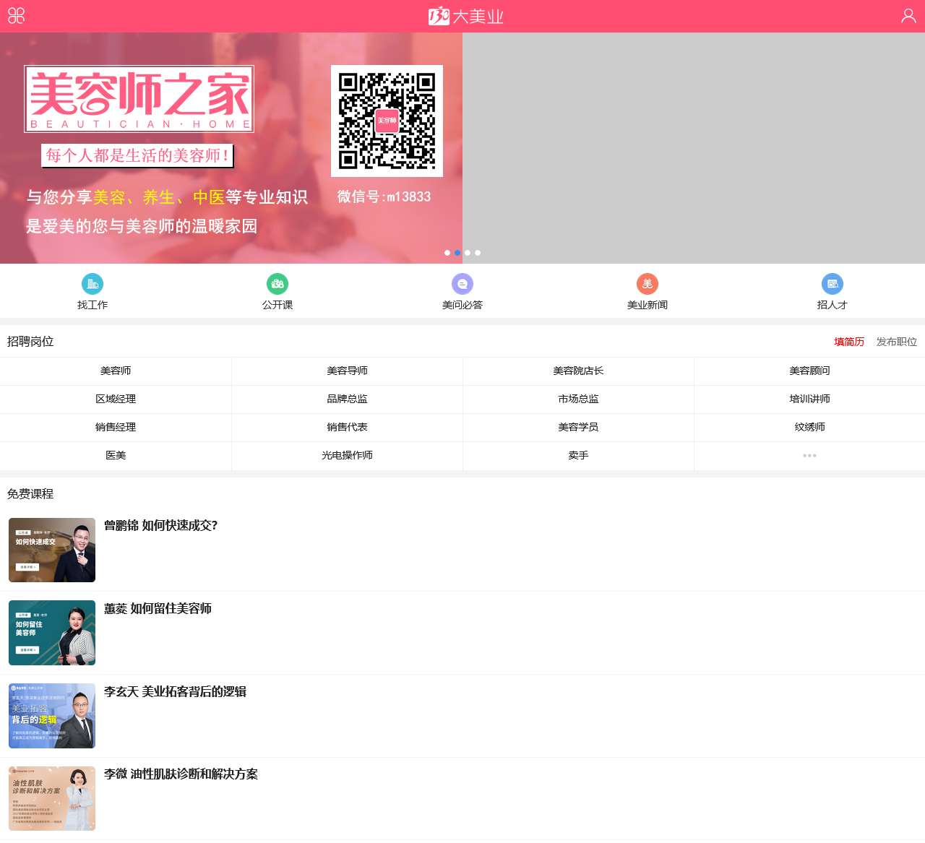
Task: Open the 公开课 icon
Action: (277, 284)
